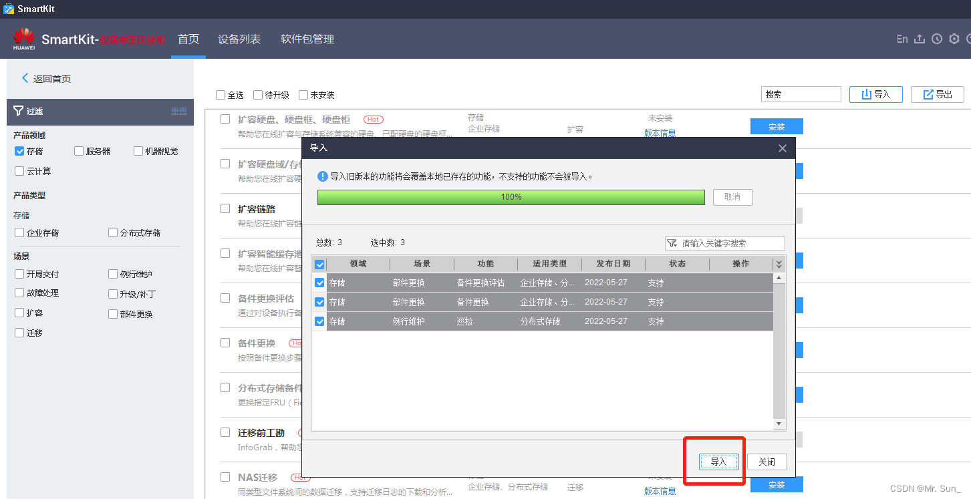Screen dimensions: 971x499
Task: Expand the double-chevron column options in table
Action: point(779,264)
